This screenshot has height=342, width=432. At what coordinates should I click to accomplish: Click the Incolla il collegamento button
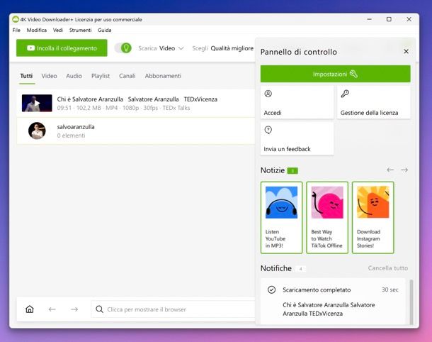coord(62,48)
